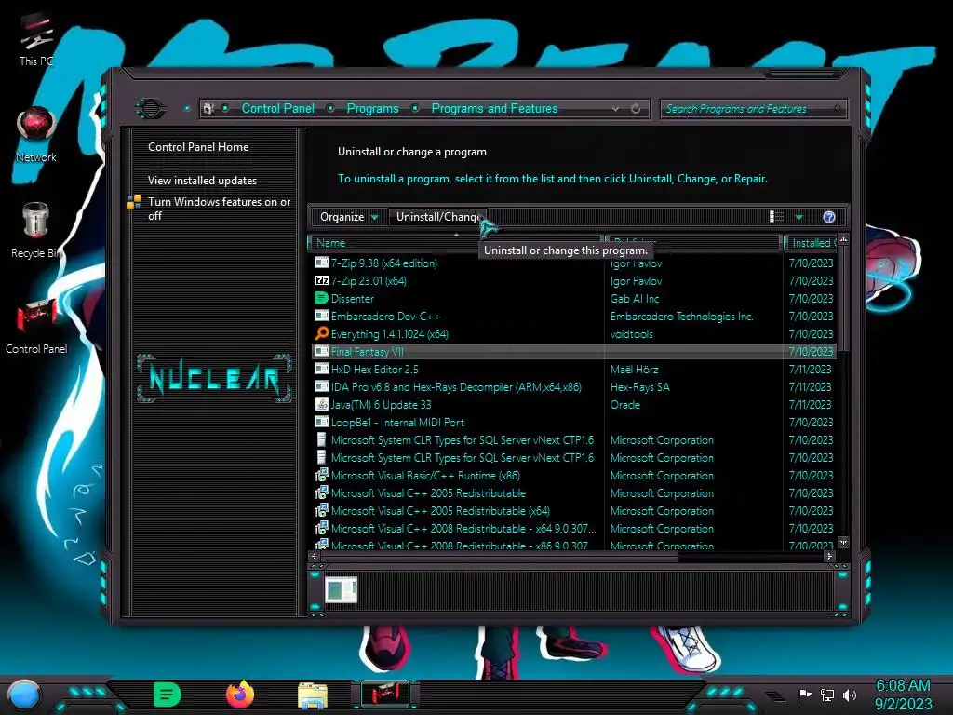The width and height of the screenshot is (953, 715).
Task: Click the Action Center flag tray icon
Action: 804,695
